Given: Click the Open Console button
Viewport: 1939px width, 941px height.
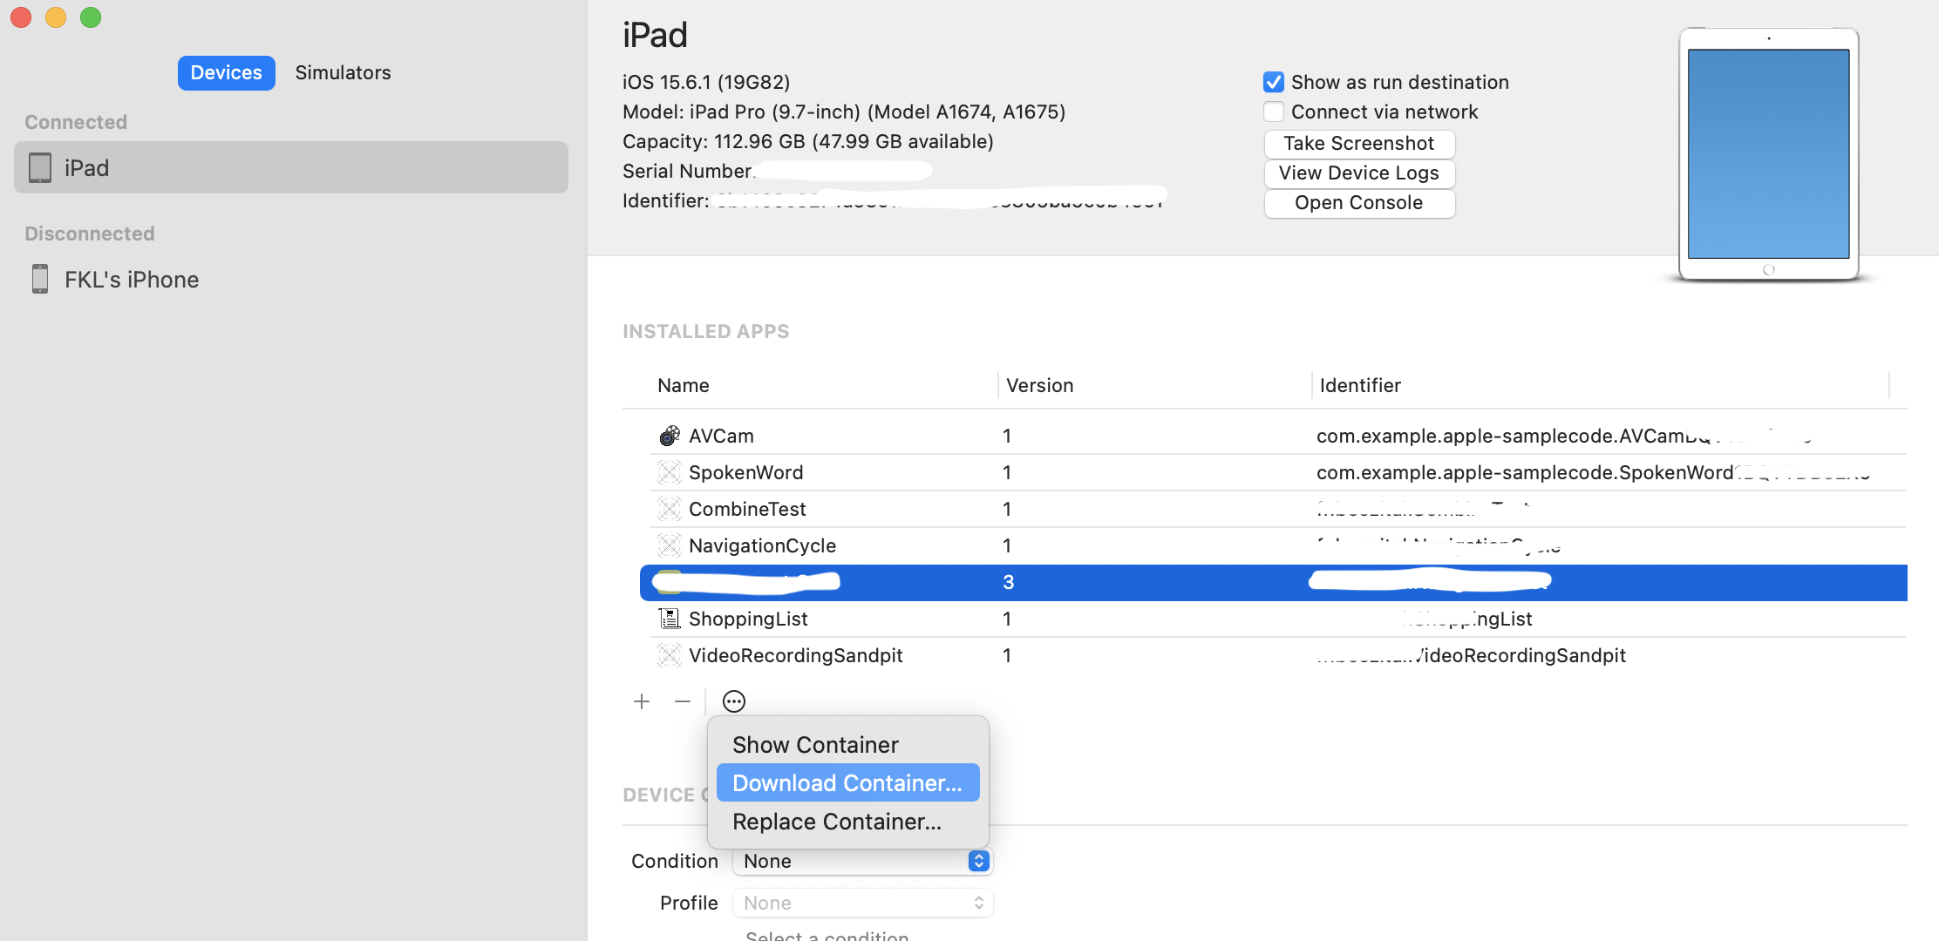Looking at the screenshot, I should (1359, 202).
